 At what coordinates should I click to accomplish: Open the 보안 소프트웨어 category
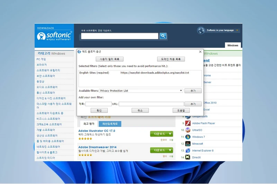pos(46,76)
